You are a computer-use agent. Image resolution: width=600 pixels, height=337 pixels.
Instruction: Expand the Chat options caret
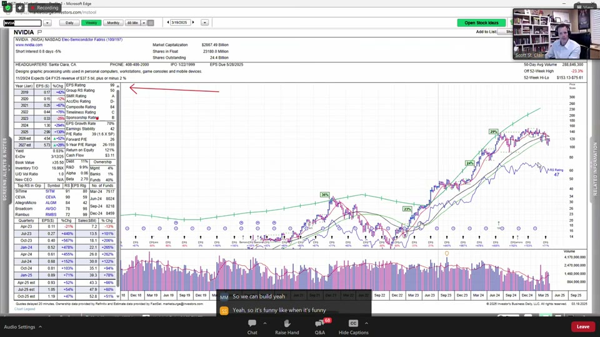[265, 323]
